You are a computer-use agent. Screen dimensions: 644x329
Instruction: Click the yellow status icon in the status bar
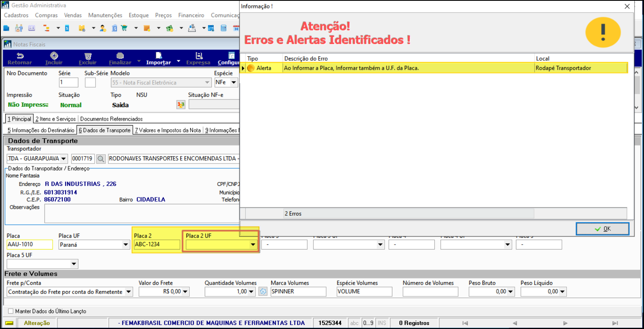pyautogui.click(x=9, y=323)
